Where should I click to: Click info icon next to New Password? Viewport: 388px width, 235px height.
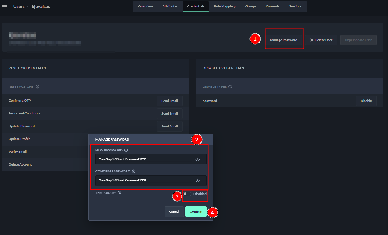(x=126, y=150)
